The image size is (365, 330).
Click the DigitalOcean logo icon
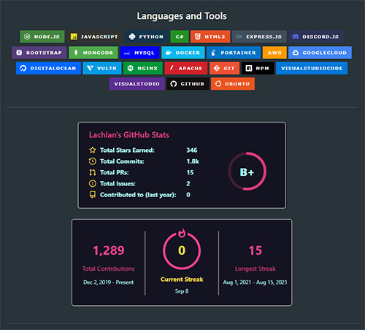tap(23, 68)
